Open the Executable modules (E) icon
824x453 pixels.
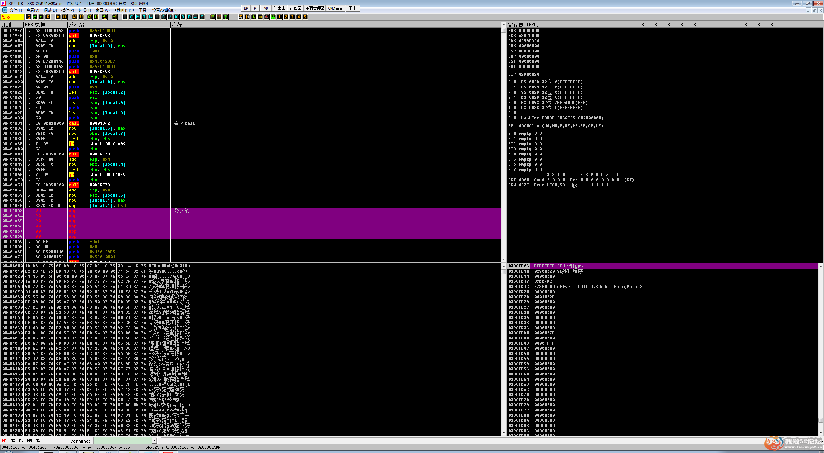131,17
